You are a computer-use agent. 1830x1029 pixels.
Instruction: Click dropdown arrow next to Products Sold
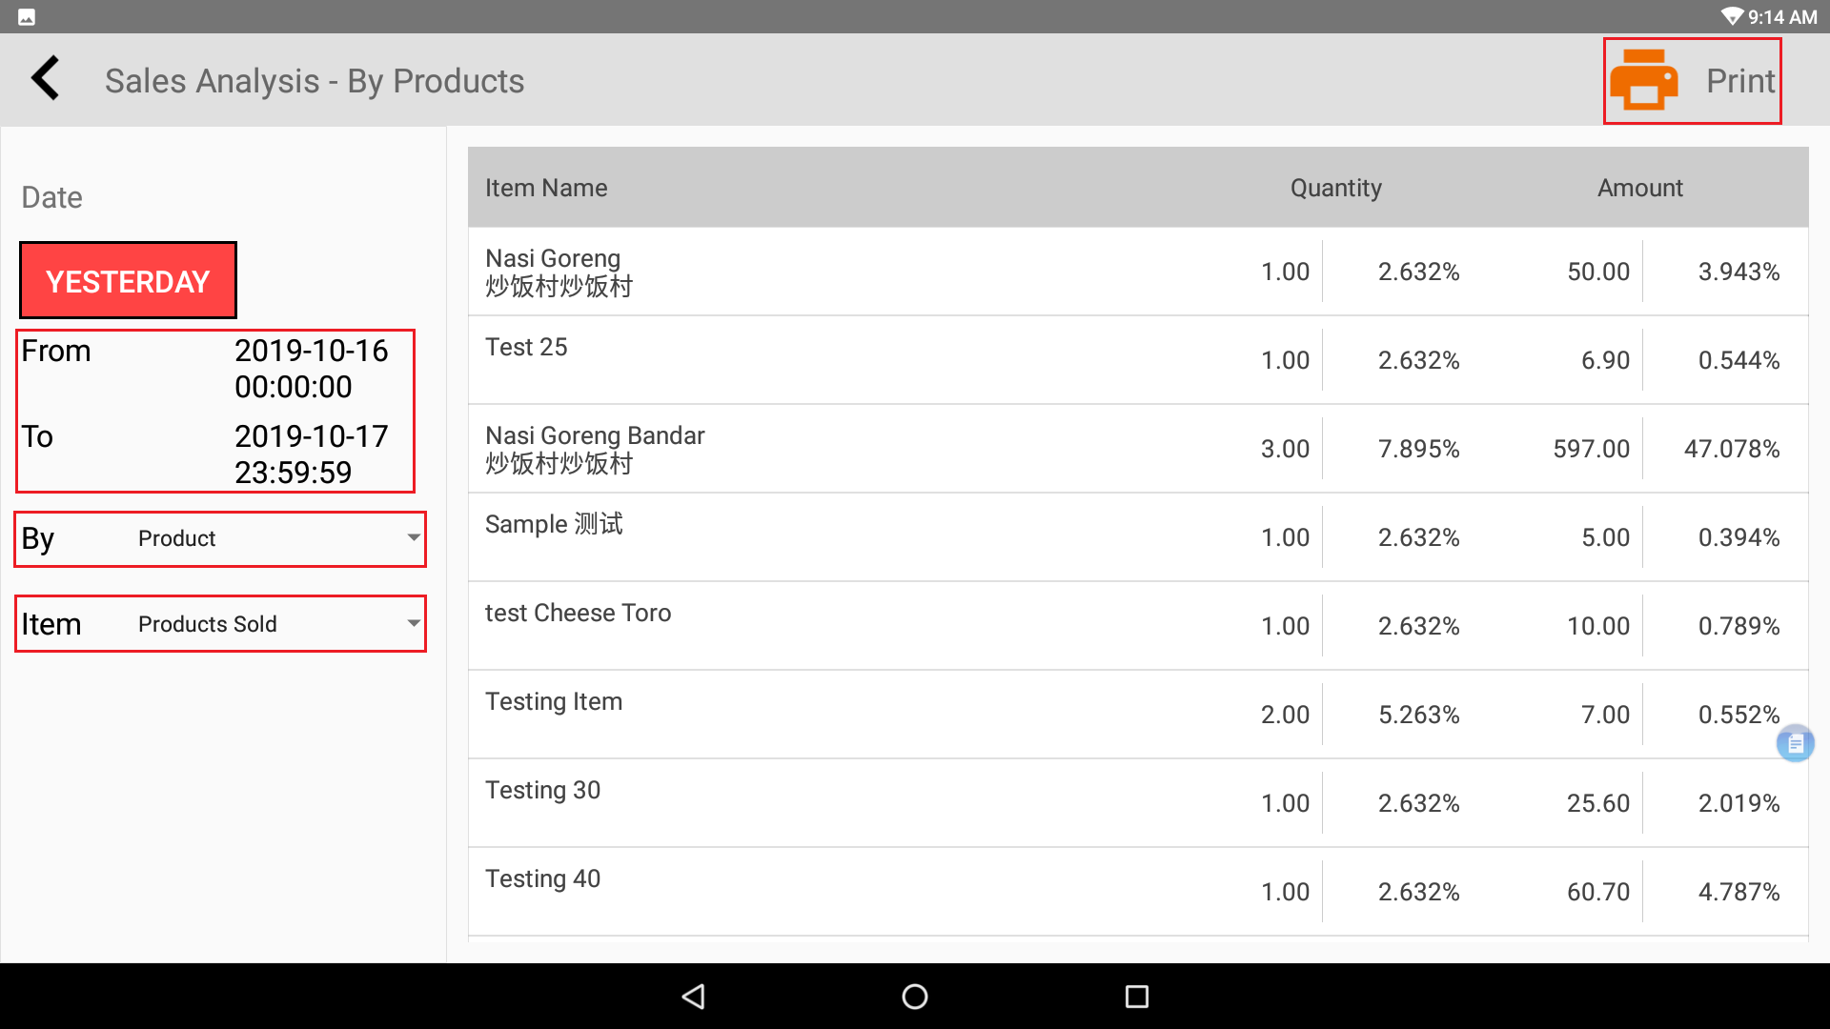pos(414,624)
